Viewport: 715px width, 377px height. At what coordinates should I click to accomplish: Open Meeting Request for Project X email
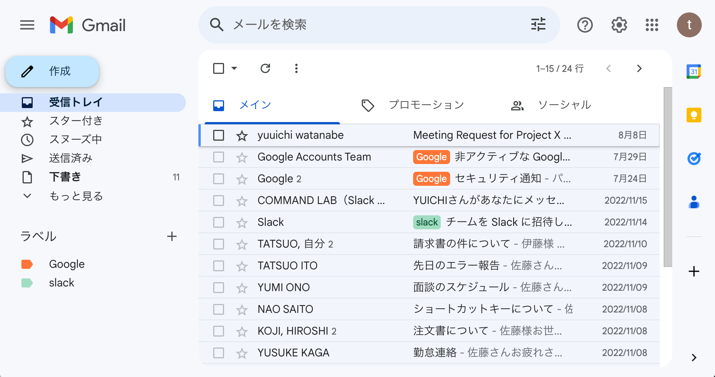coord(429,135)
